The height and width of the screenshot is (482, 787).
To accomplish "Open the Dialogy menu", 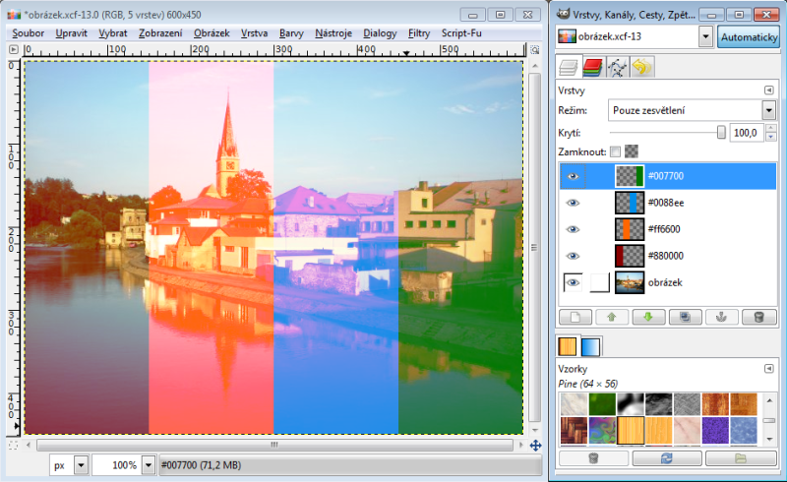I will point(380,33).
